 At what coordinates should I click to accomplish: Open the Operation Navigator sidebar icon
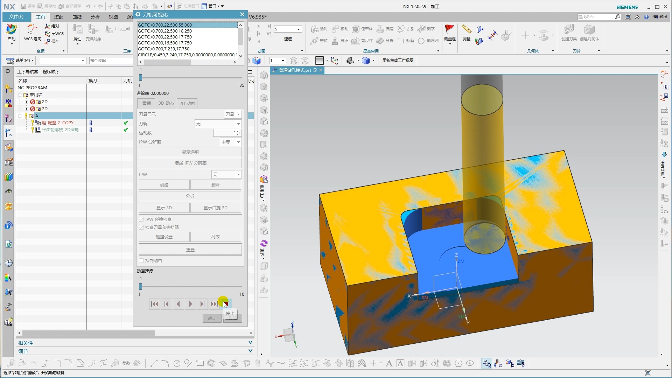click(x=9, y=133)
